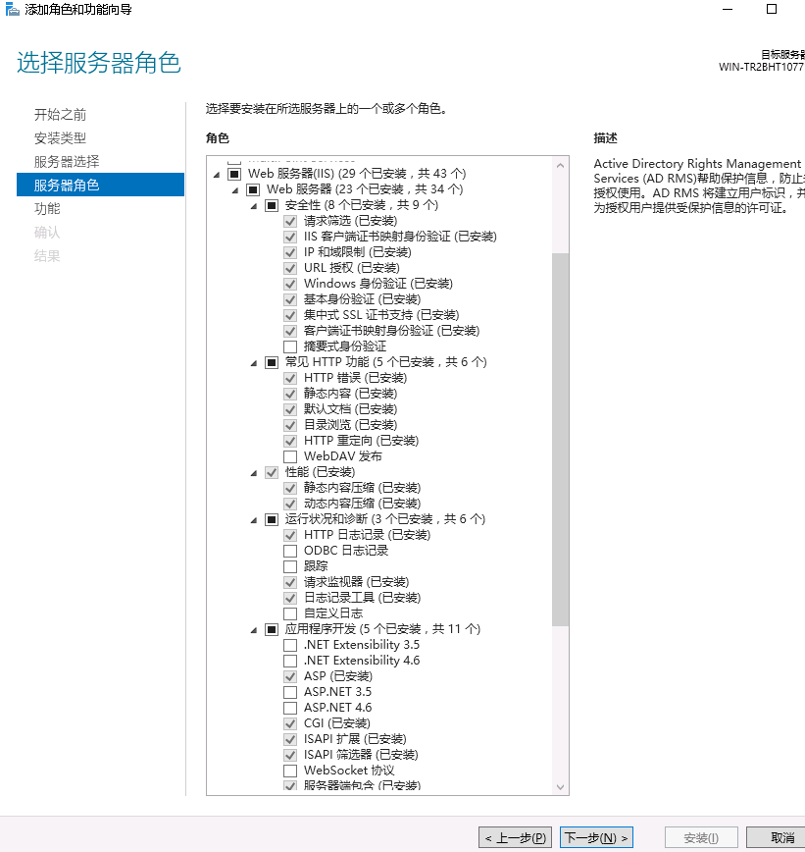This screenshot has height=852, width=805.
Task: Click the roles list scrollbar thumb
Action: pos(560,439)
